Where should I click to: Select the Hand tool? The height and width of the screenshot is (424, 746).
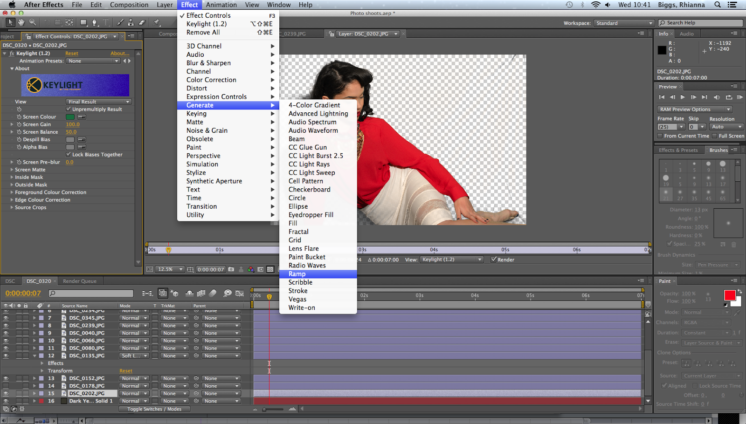(x=21, y=22)
